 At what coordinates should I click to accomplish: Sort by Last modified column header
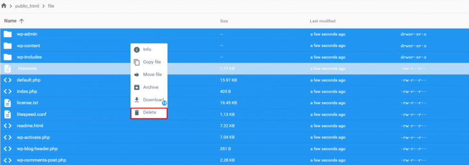[x=323, y=21]
